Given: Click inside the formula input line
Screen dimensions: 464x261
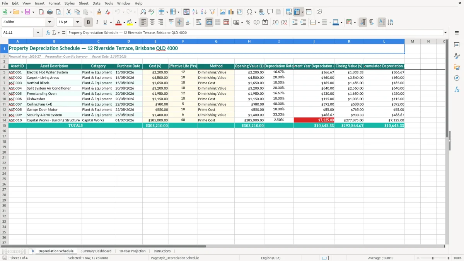Looking at the screenshot, I should tap(254, 32).
